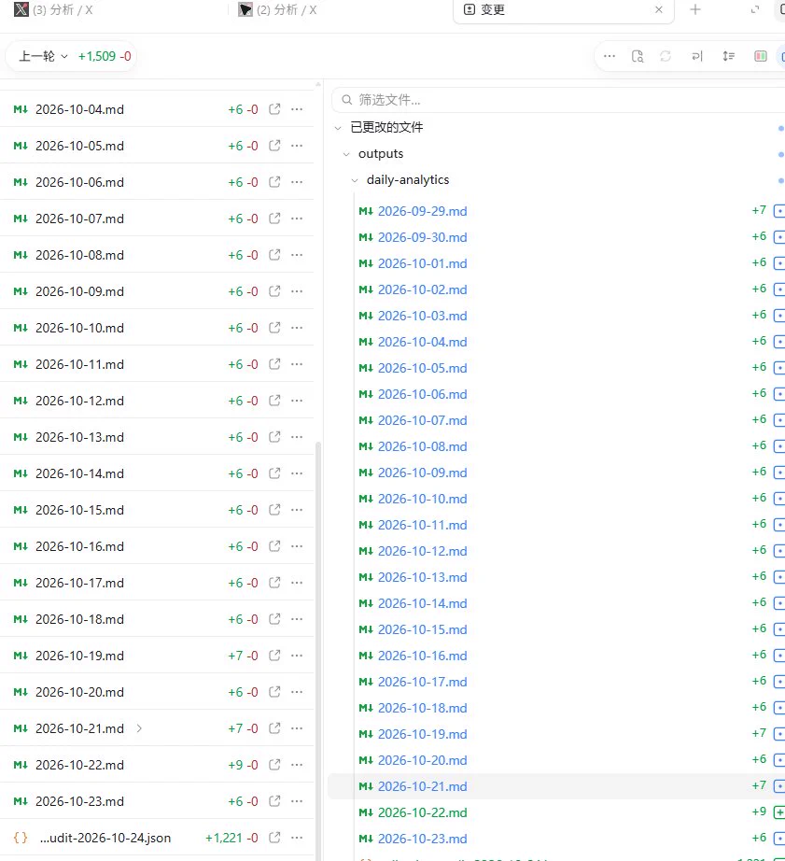Screen dimensions: 785x861
Task: Select 2026-10-15.md in the file tree
Action: pyautogui.click(x=422, y=629)
